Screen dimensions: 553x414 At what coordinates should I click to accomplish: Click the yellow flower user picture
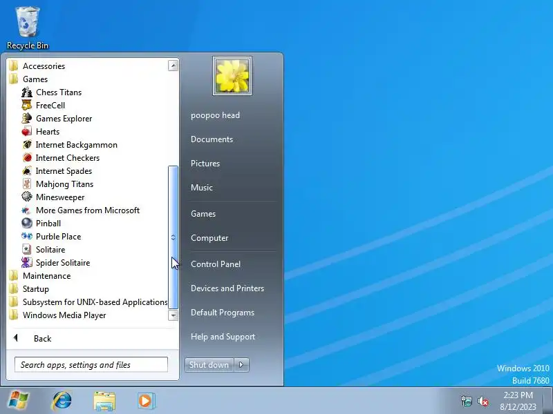tap(232, 76)
